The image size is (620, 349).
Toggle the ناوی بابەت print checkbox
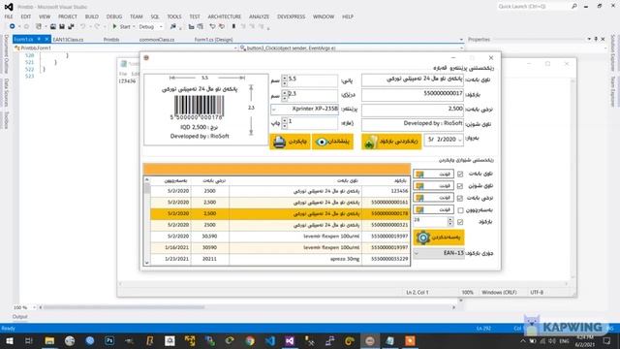coord(460,174)
